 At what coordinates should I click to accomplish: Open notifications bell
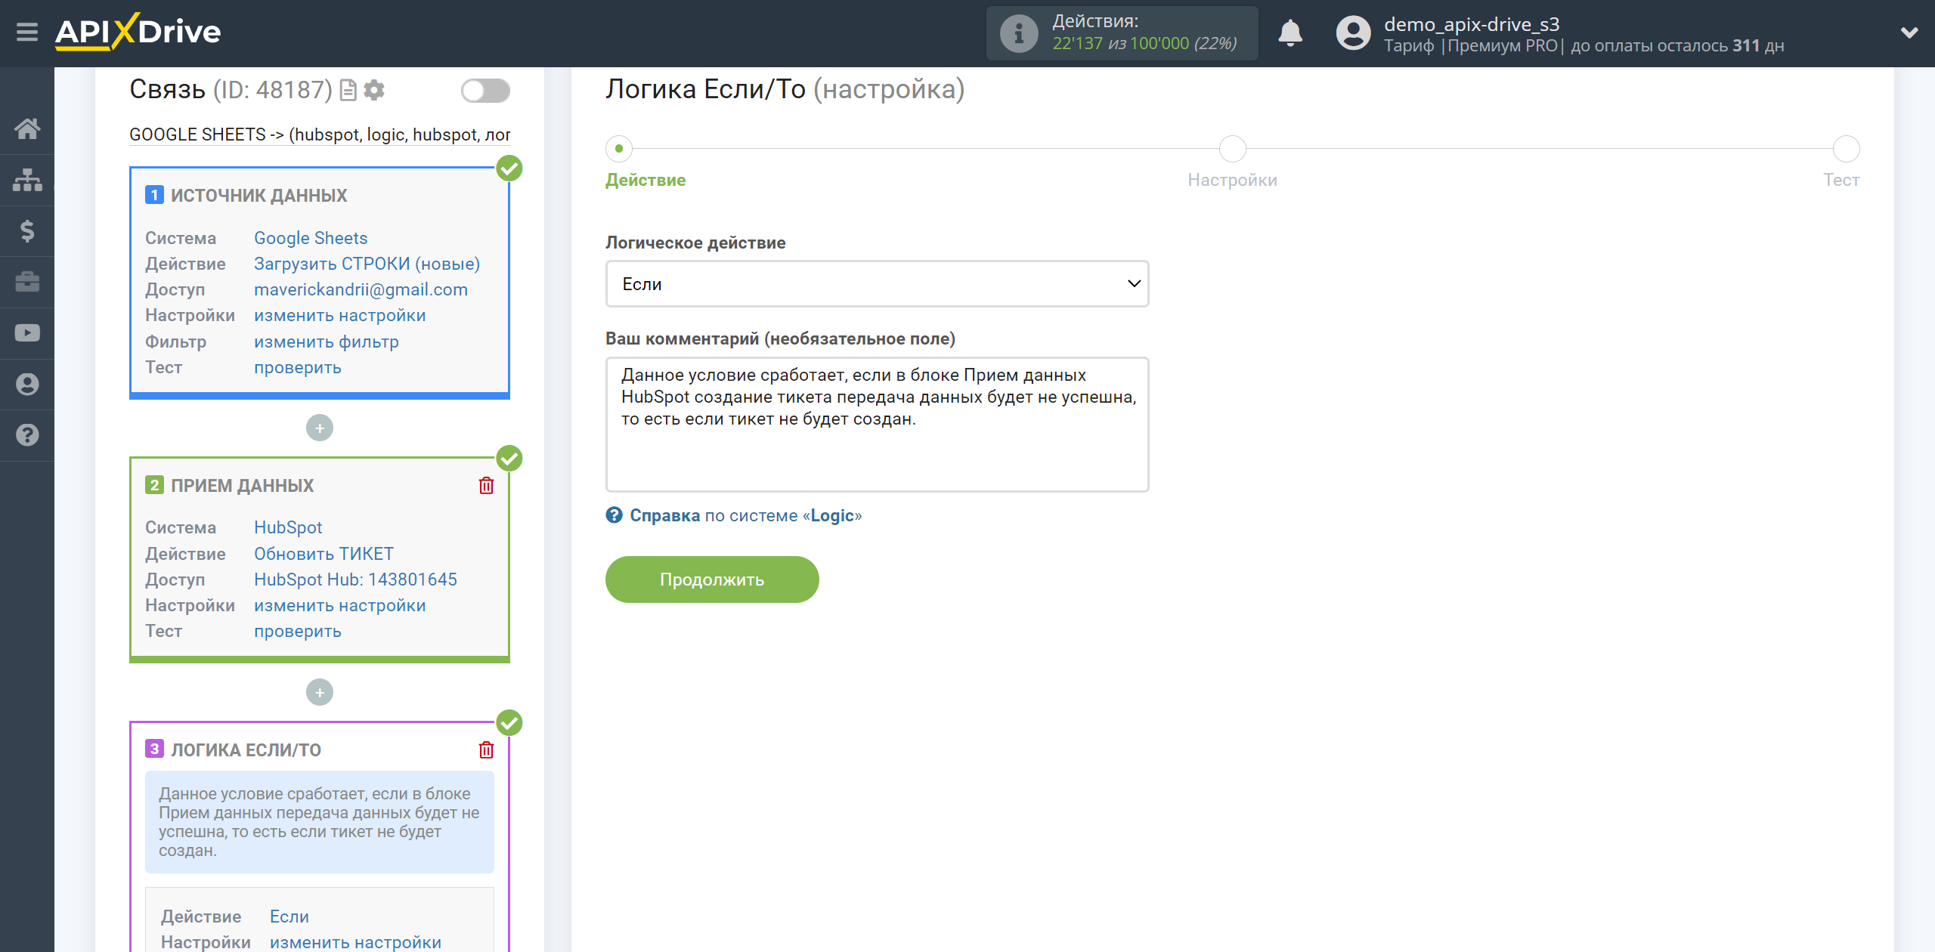[1290, 33]
